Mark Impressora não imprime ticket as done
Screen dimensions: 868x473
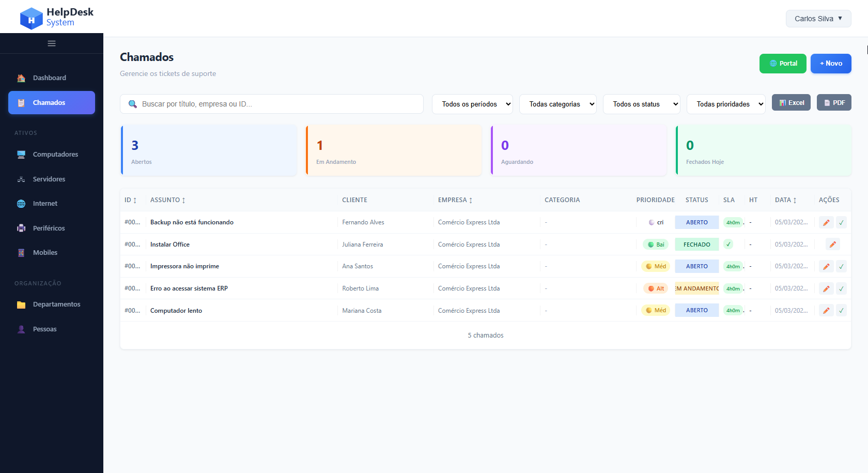(x=841, y=267)
